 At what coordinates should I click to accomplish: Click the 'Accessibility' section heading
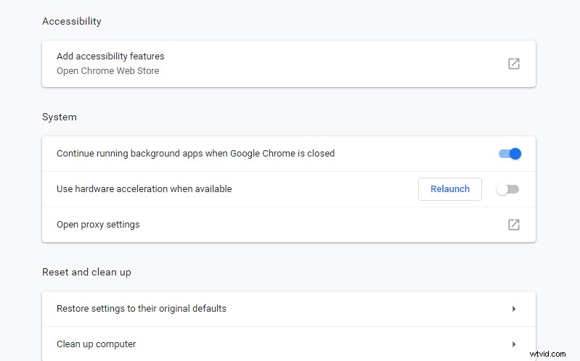(71, 22)
